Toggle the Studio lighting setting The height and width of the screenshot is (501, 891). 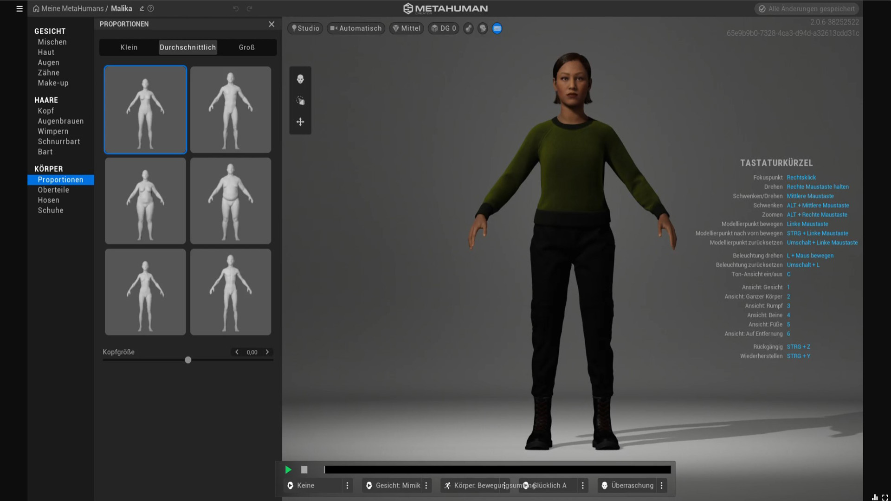pos(305,28)
